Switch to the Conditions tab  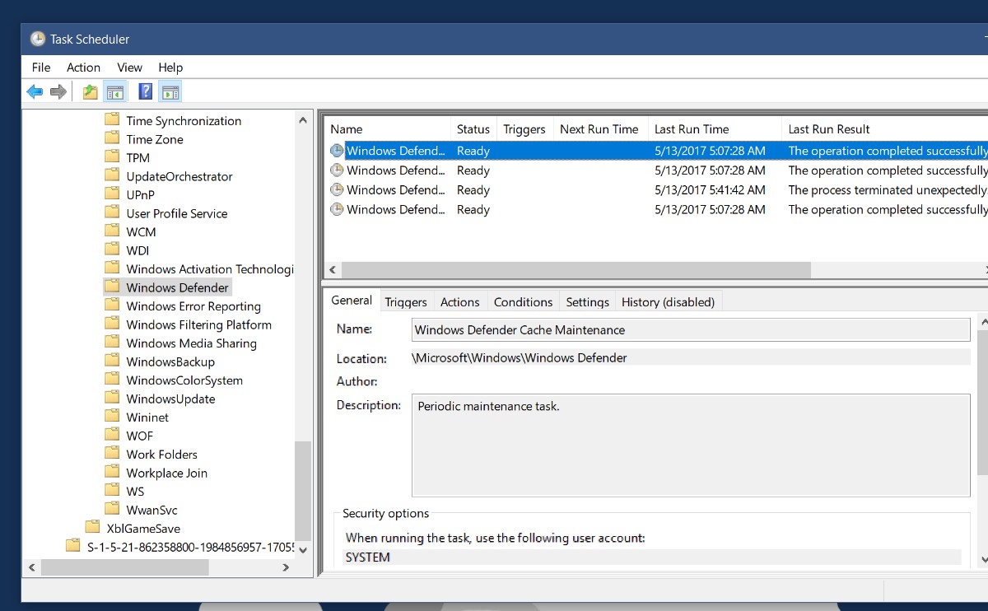click(523, 302)
